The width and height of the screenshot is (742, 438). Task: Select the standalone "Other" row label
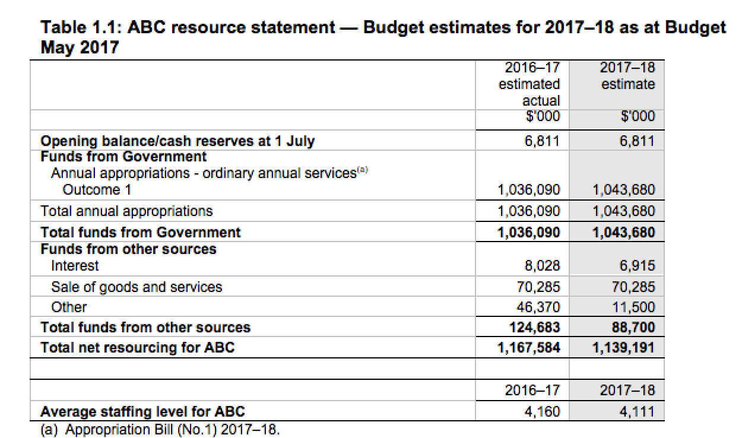point(69,307)
